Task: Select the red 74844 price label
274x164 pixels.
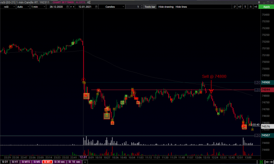Action: tap(267, 90)
